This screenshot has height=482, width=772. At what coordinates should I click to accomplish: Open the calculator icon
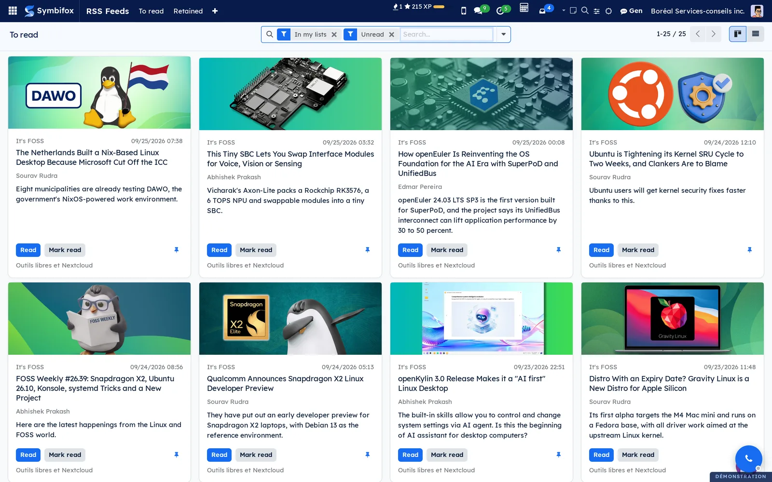tap(524, 8)
